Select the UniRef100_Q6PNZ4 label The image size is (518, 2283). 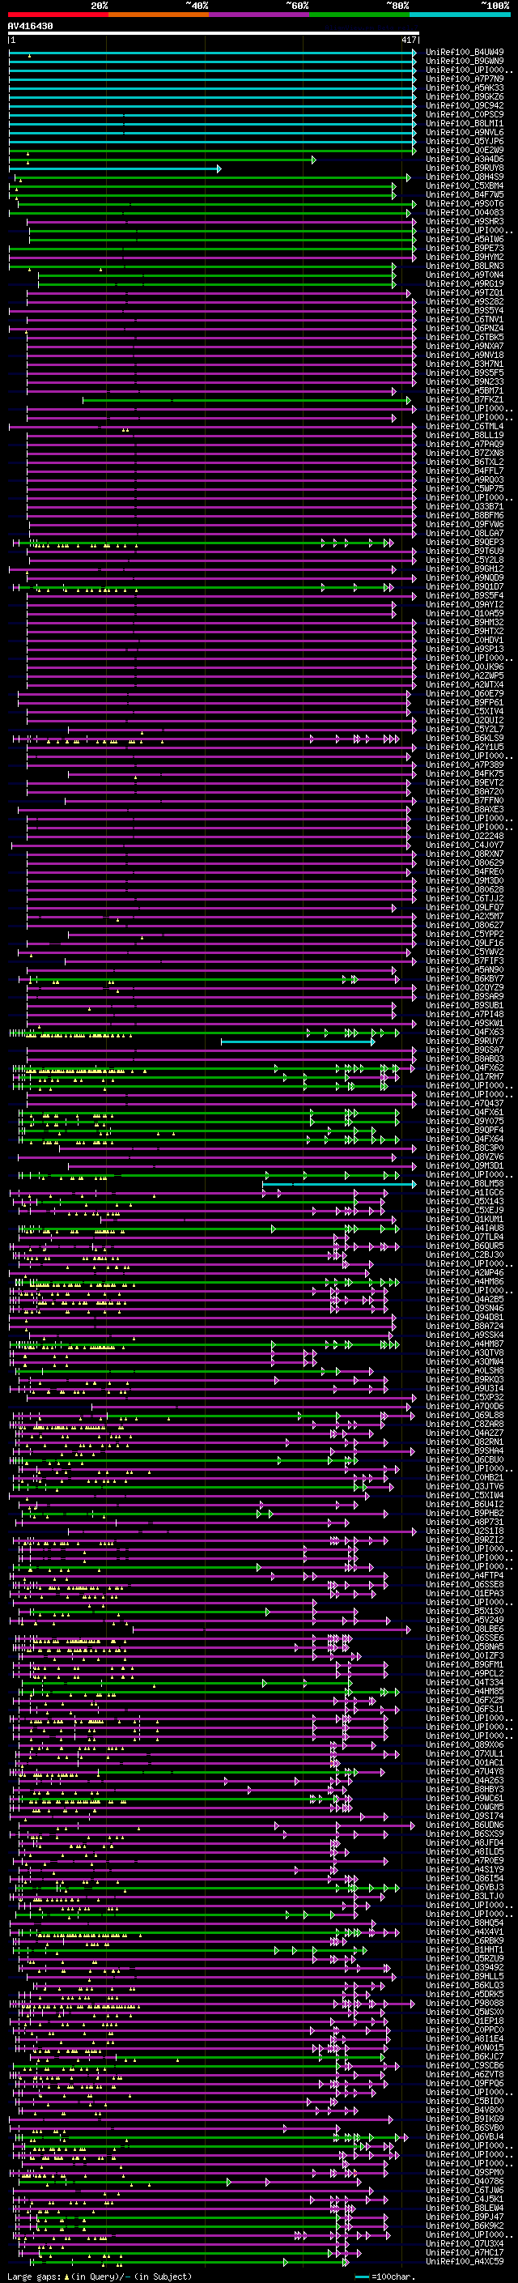point(465,329)
